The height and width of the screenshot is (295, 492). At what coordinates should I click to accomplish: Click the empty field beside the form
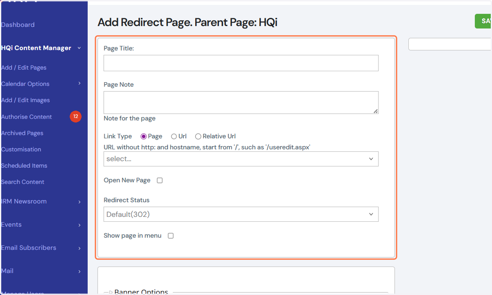tap(450, 44)
